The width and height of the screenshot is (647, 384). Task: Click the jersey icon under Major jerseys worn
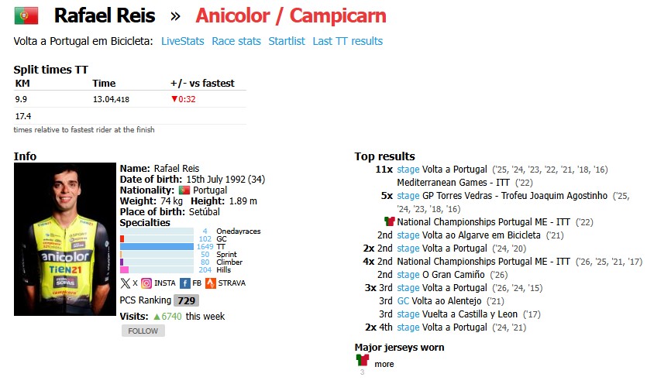(x=363, y=360)
